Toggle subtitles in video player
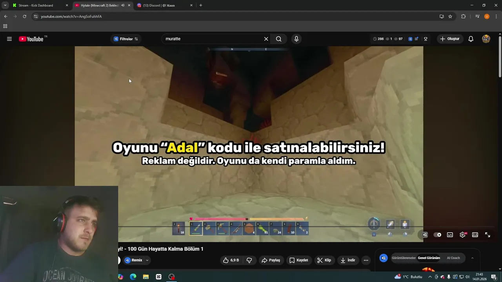Screen dimensions: 502x282 450,235
